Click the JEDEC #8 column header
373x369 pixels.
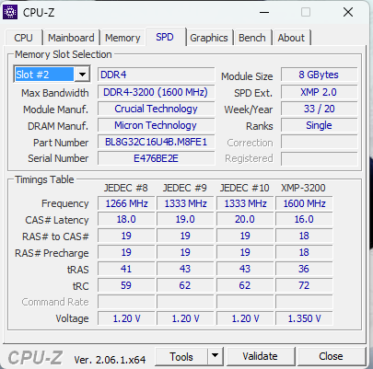(x=126, y=188)
